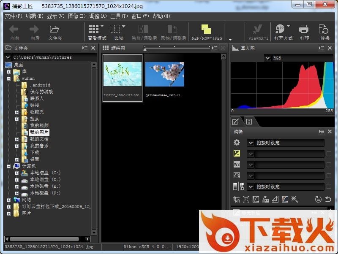Select the WB white balance icon
The height and width of the screenshot is (254, 338).
click(x=237, y=165)
